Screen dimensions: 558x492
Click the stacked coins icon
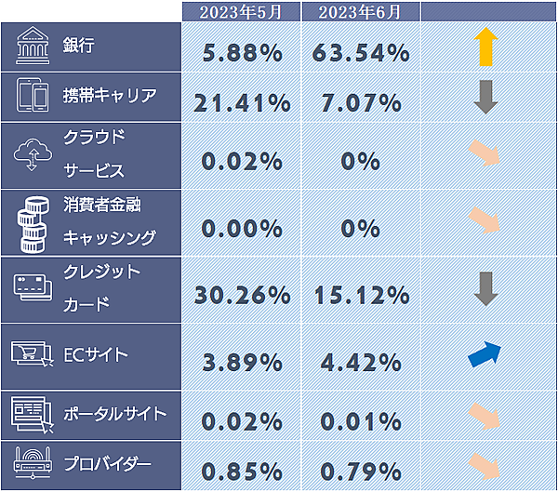point(33,222)
